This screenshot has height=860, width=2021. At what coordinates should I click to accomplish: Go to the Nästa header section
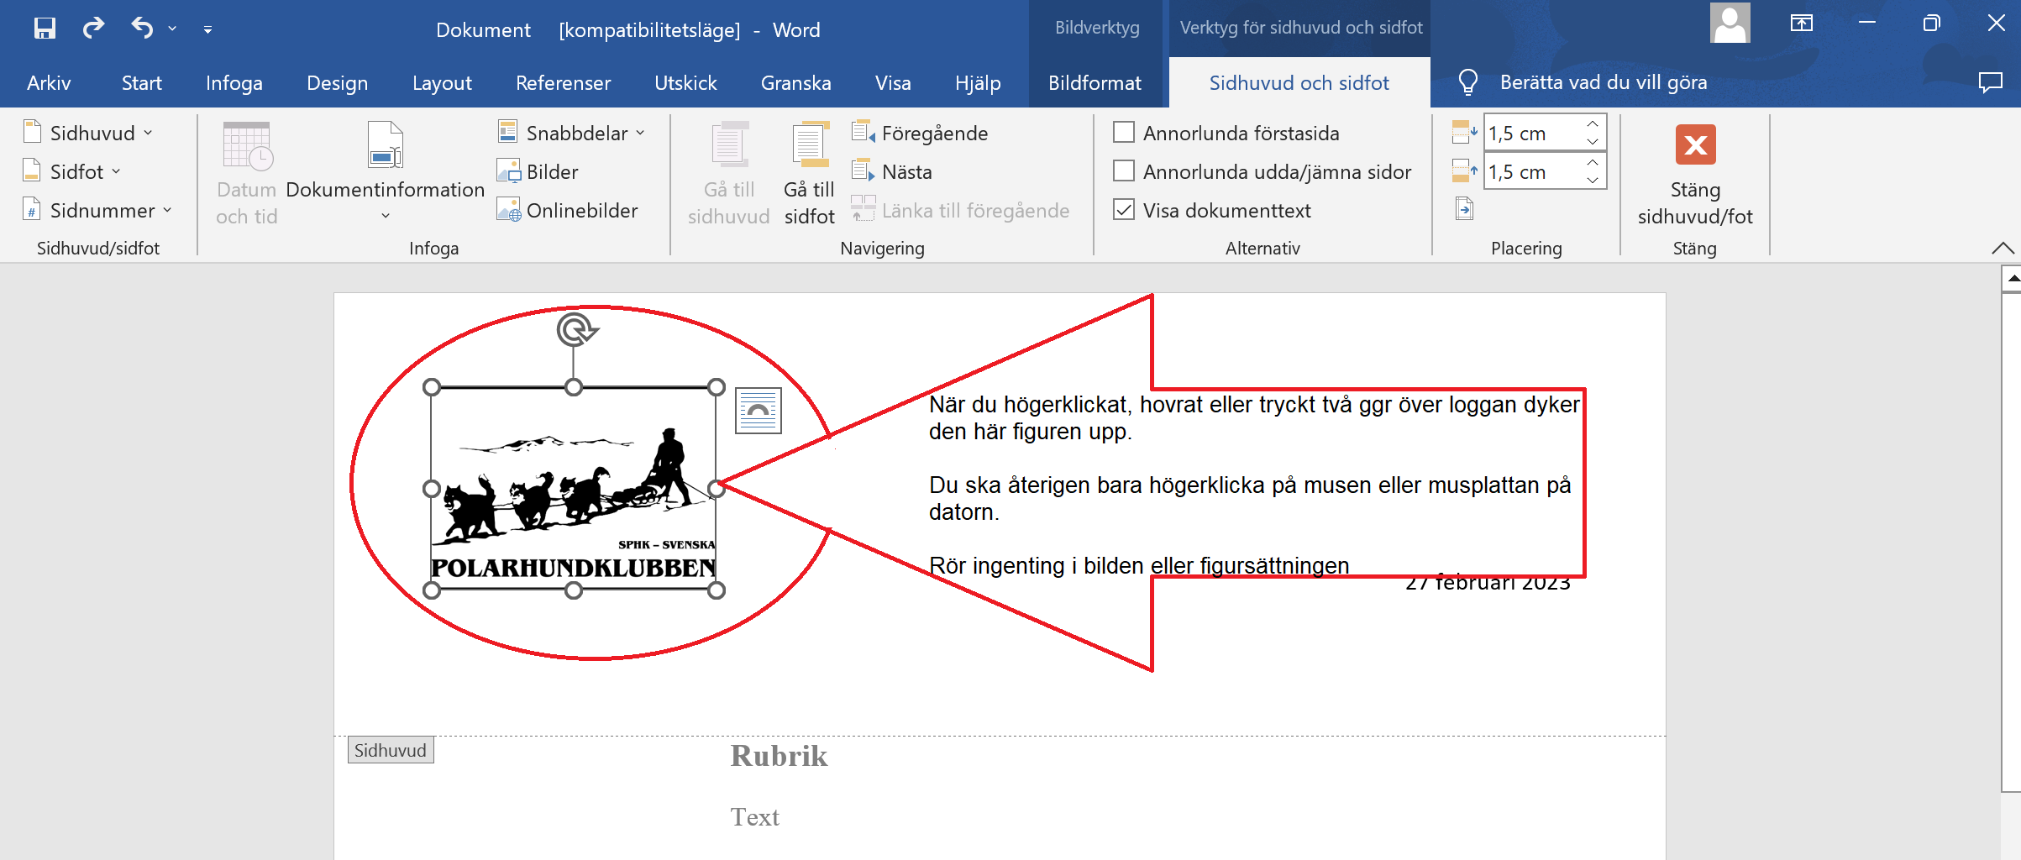[892, 171]
